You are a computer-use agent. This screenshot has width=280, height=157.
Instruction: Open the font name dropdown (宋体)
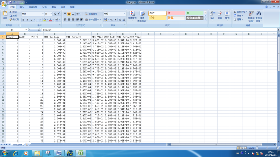point(43,14)
